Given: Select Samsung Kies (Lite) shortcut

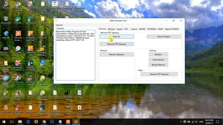Looking at the screenshot, I should 30,36.
